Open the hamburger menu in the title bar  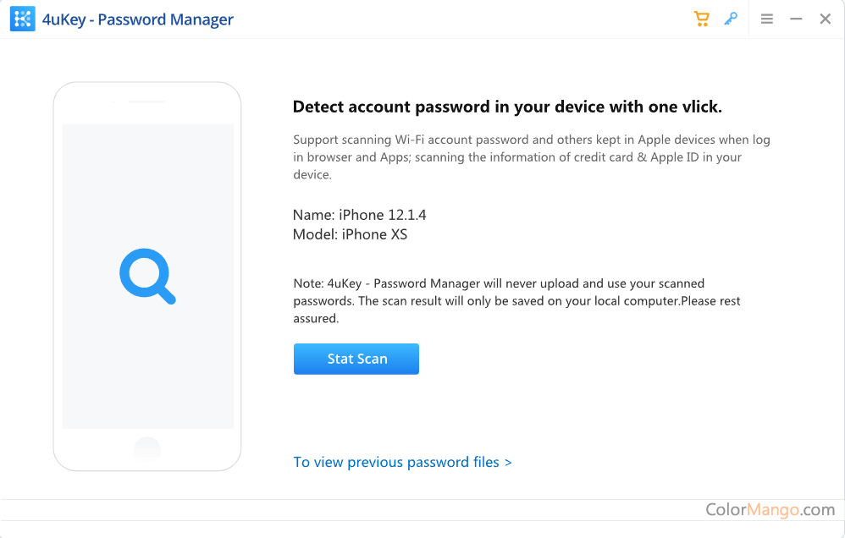pyautogui.click(x=766, y=18)
